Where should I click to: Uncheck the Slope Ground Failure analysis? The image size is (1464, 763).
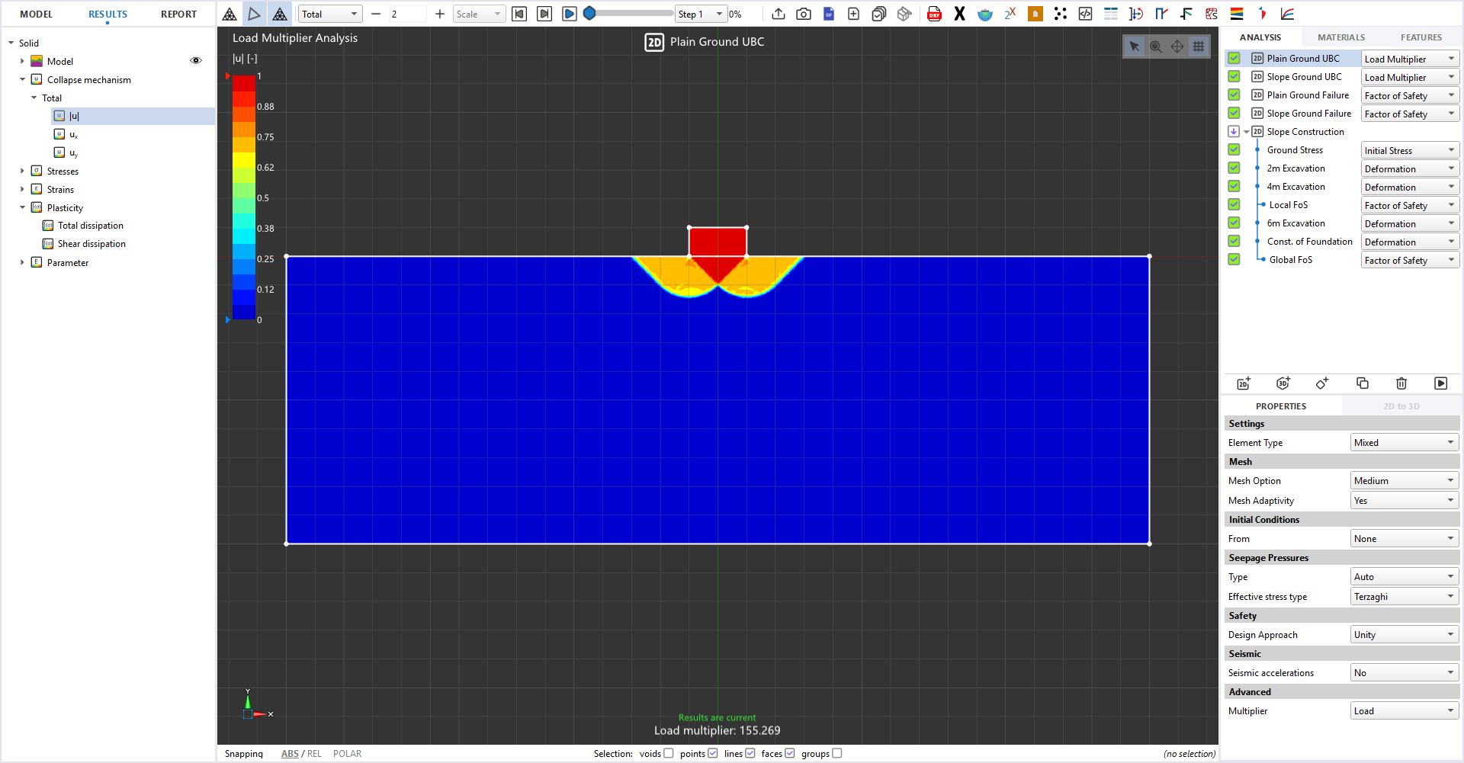pos(1234,113)
